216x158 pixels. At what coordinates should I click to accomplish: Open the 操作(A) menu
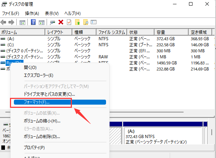coord(32,14)
